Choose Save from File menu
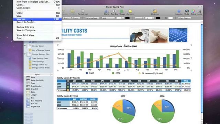Viewport: 220px width, 124px height. click(37, 16)
